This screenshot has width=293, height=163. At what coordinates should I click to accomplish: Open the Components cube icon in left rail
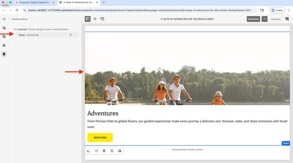[4, 45]
